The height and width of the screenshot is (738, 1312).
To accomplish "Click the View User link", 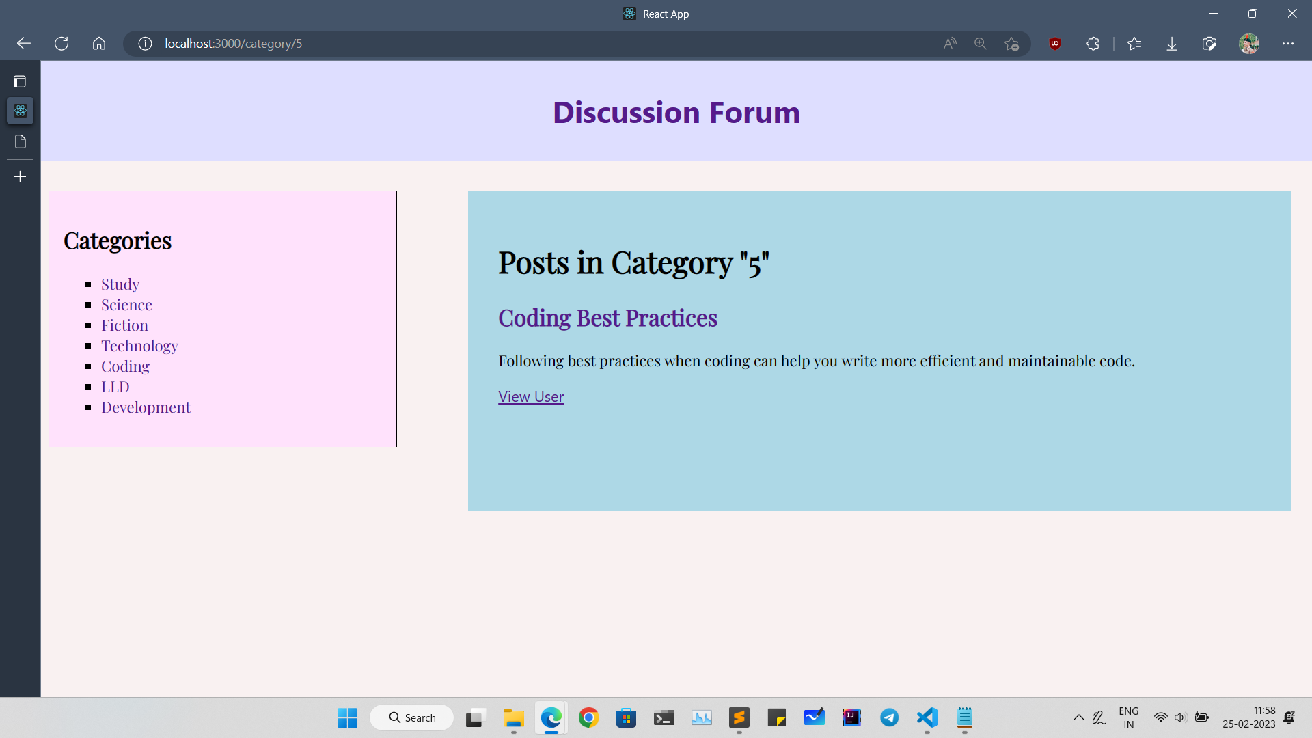I will coord(531,396).
